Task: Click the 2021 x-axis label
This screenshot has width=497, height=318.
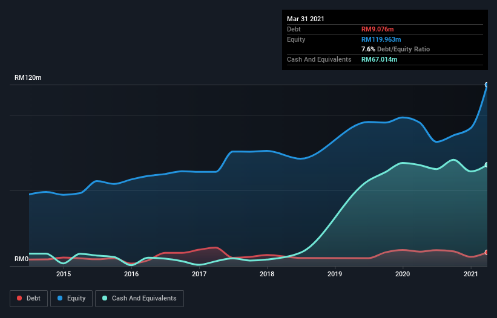Action: coord(471,274)
